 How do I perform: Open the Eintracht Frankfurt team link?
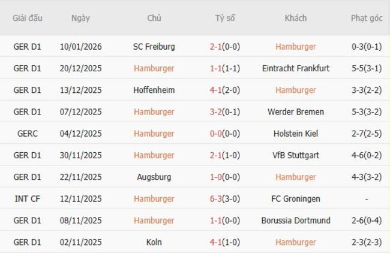(295, 68)
